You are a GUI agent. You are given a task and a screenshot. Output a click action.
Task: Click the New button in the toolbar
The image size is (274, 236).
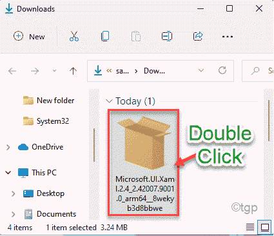click(29, 37)
